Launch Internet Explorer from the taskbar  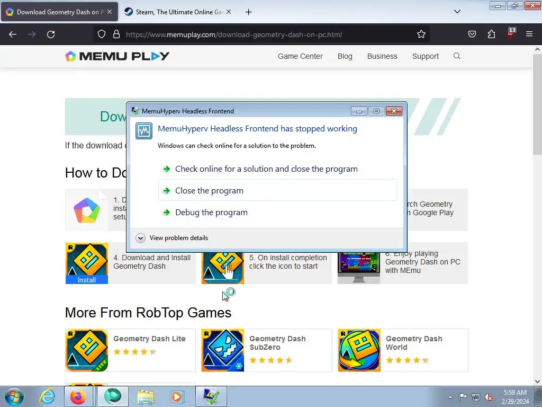[47, 396]
